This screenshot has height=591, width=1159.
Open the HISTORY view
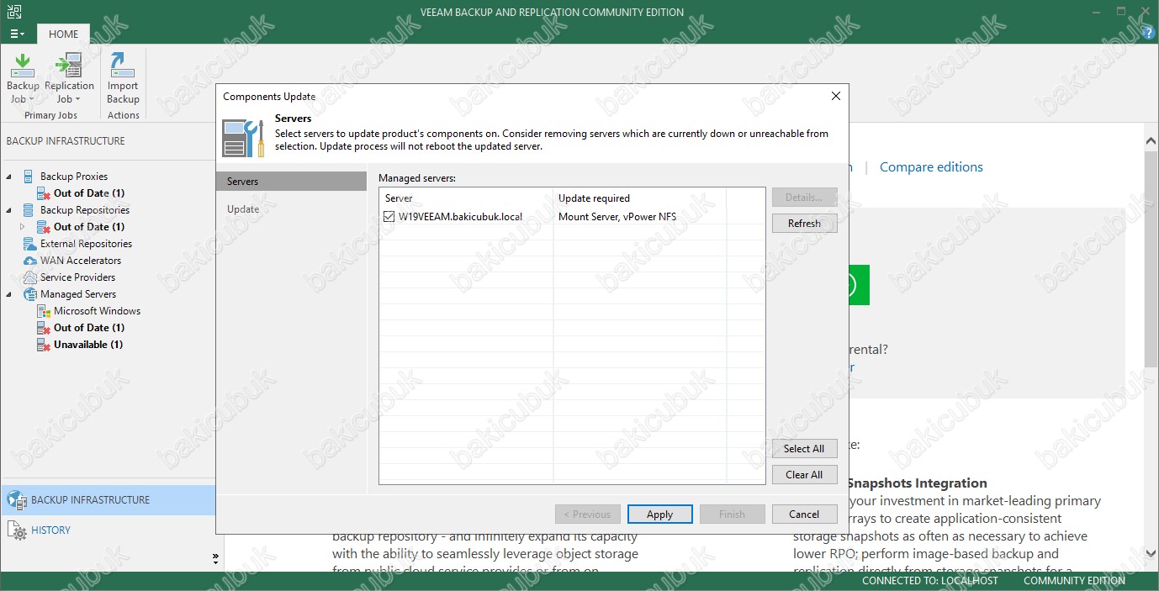pyautogui.click(x=50, y=530)
